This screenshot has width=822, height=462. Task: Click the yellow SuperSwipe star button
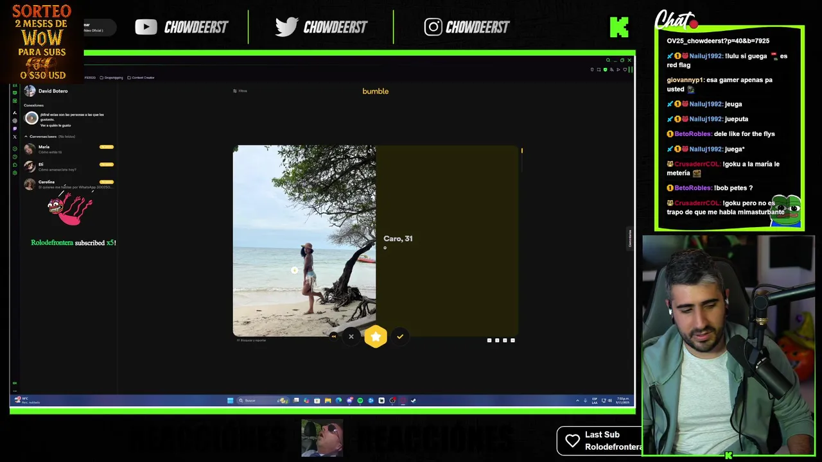(376, 337)
